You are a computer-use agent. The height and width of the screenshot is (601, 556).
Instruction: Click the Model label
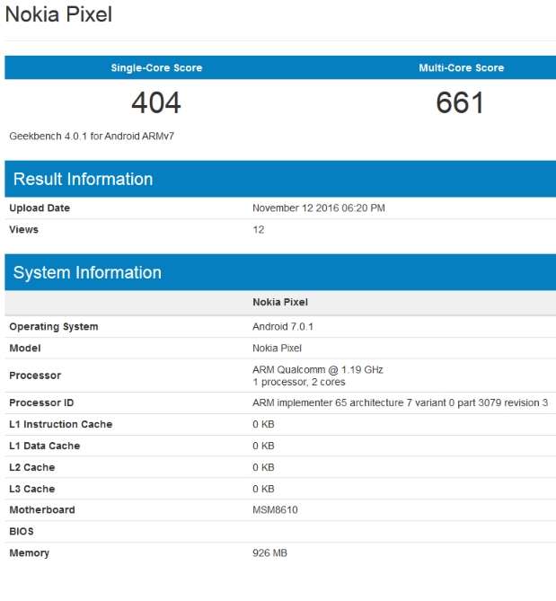pyautogui.click(x=25, y=348)
